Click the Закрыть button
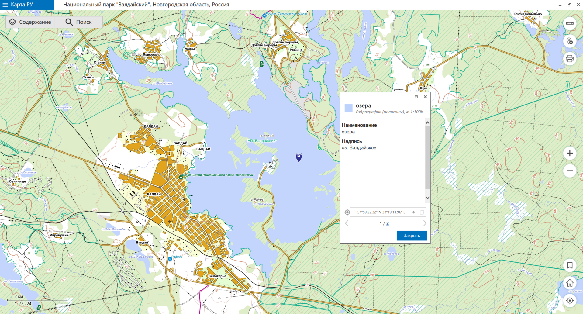The width and height of the screenshot is (583, 314). (412, 236)
